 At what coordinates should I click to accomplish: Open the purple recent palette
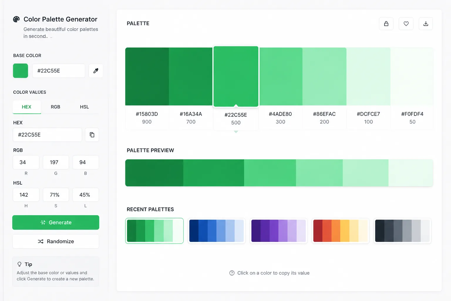279,231
